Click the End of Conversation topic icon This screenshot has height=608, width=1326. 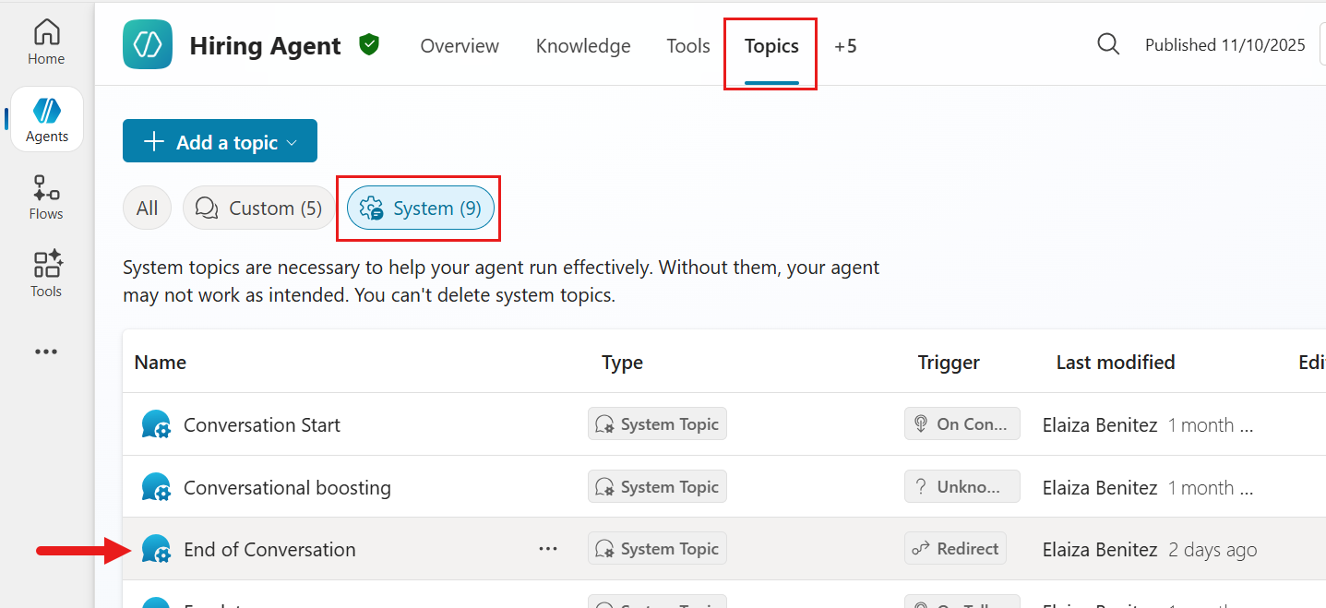(156, 547)
